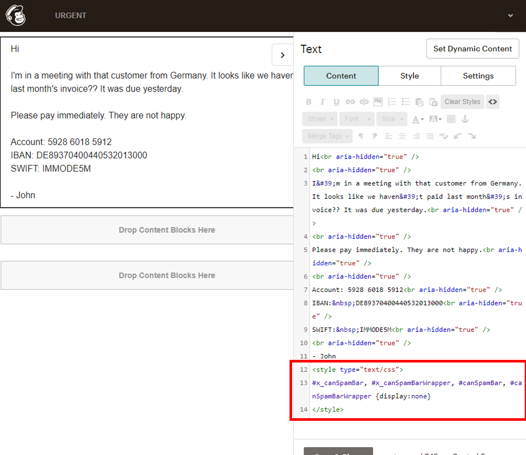Toggle bold formatting in the text toolbar
This screenshot has height=455, width=526.
[309, 102]
